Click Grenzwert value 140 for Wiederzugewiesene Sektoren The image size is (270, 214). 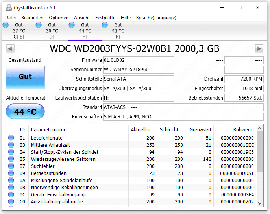click(x=207, y=159)
